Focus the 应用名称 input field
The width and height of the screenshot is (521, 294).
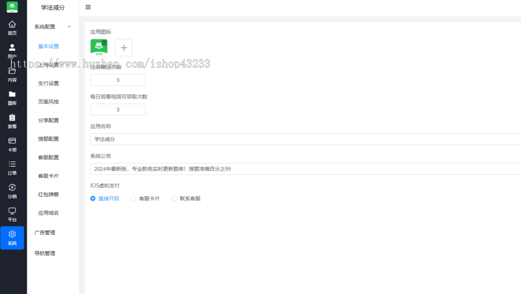tap(306, 139)
